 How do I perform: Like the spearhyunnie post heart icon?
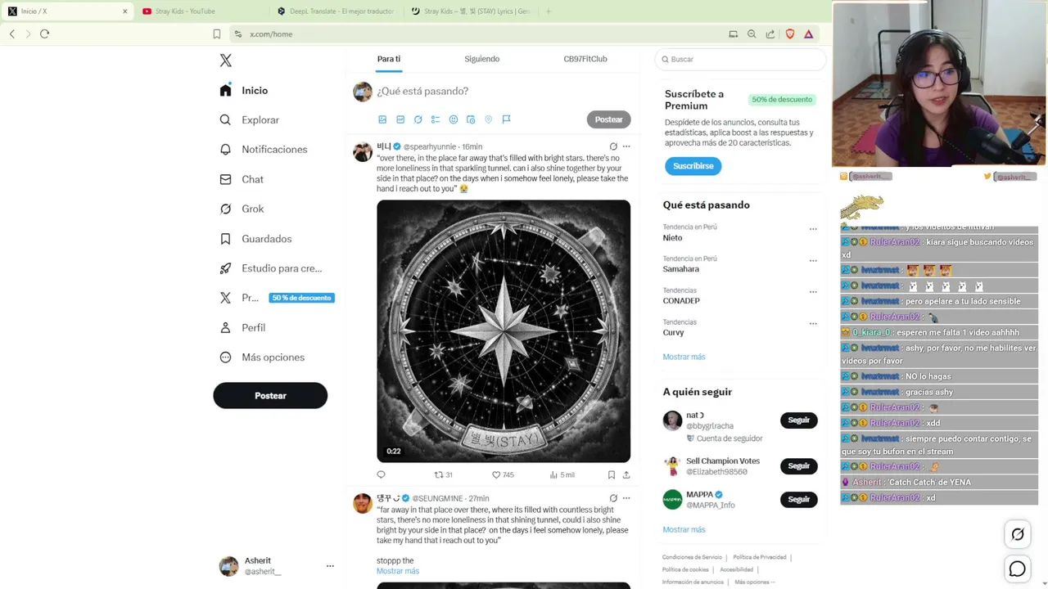coord(496,474)
